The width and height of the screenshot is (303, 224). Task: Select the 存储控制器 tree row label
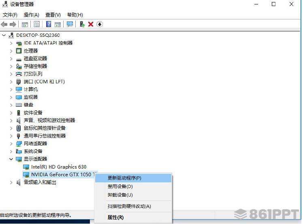[35, 66]
